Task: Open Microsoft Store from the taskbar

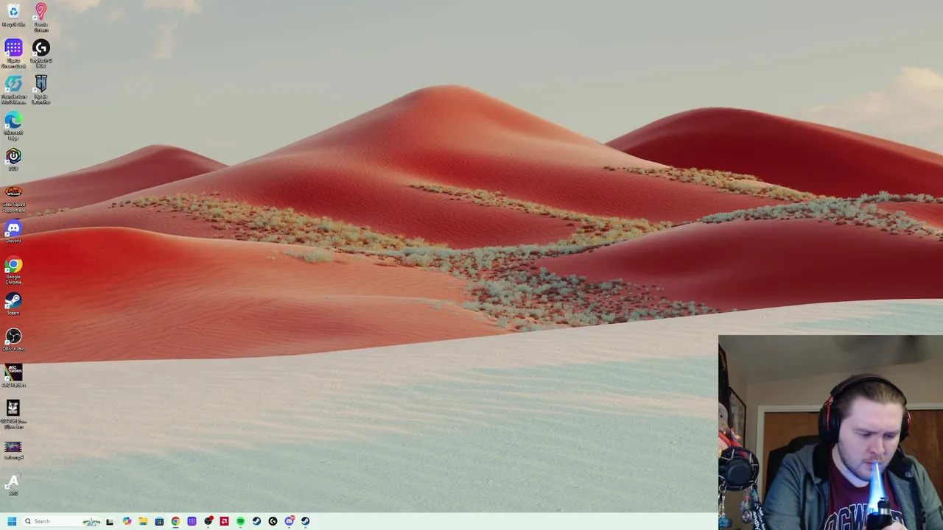Action: point(159,521)
